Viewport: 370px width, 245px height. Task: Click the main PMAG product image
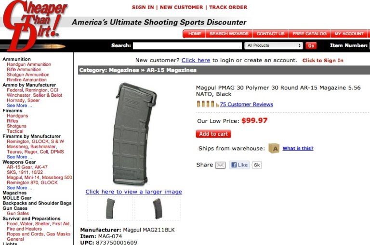tap(134, 134)
